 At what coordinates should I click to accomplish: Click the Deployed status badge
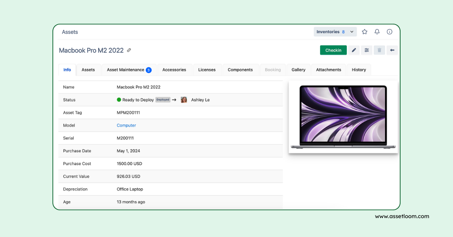click(163, 100)
